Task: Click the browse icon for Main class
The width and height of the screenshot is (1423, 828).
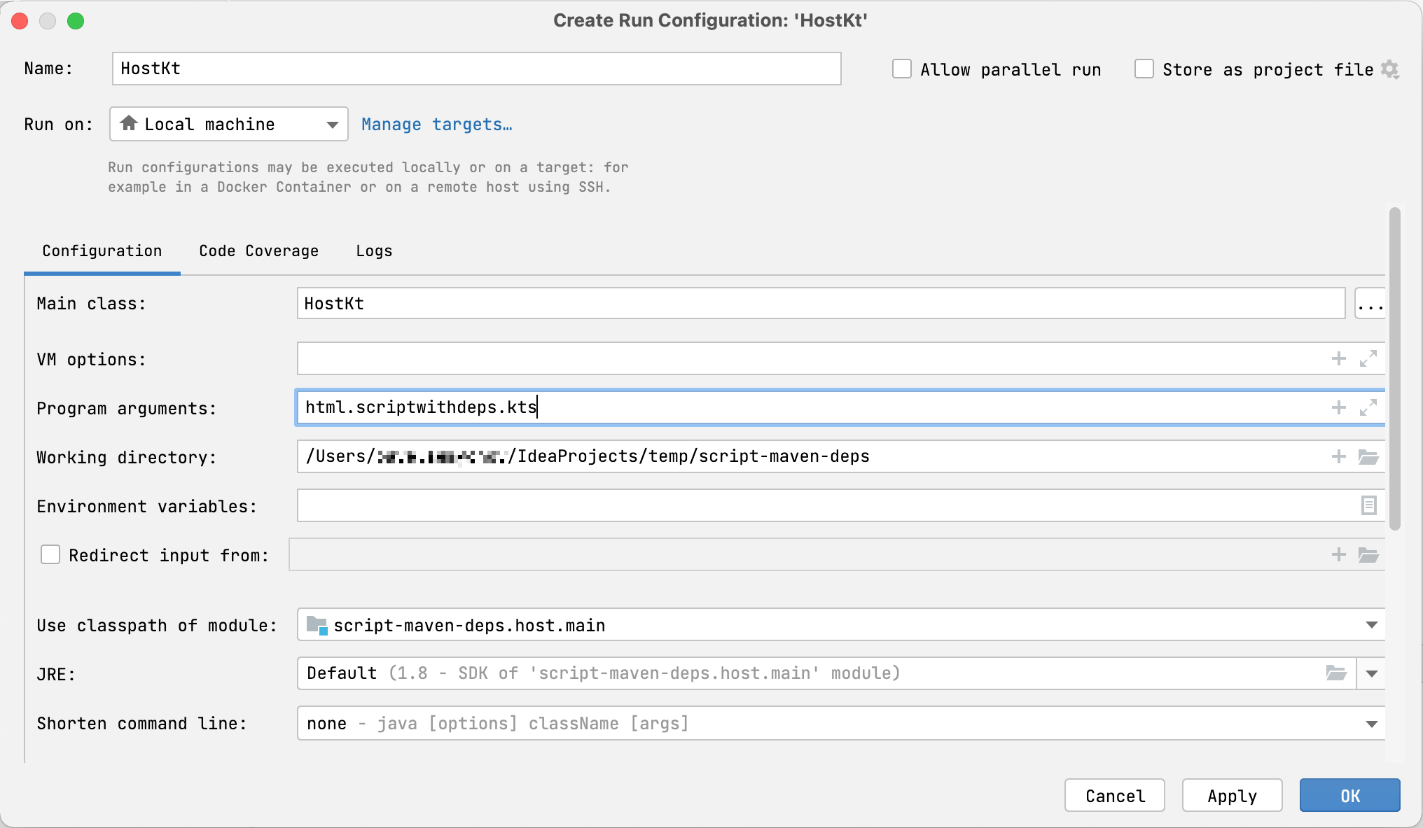Action: 1370,304
